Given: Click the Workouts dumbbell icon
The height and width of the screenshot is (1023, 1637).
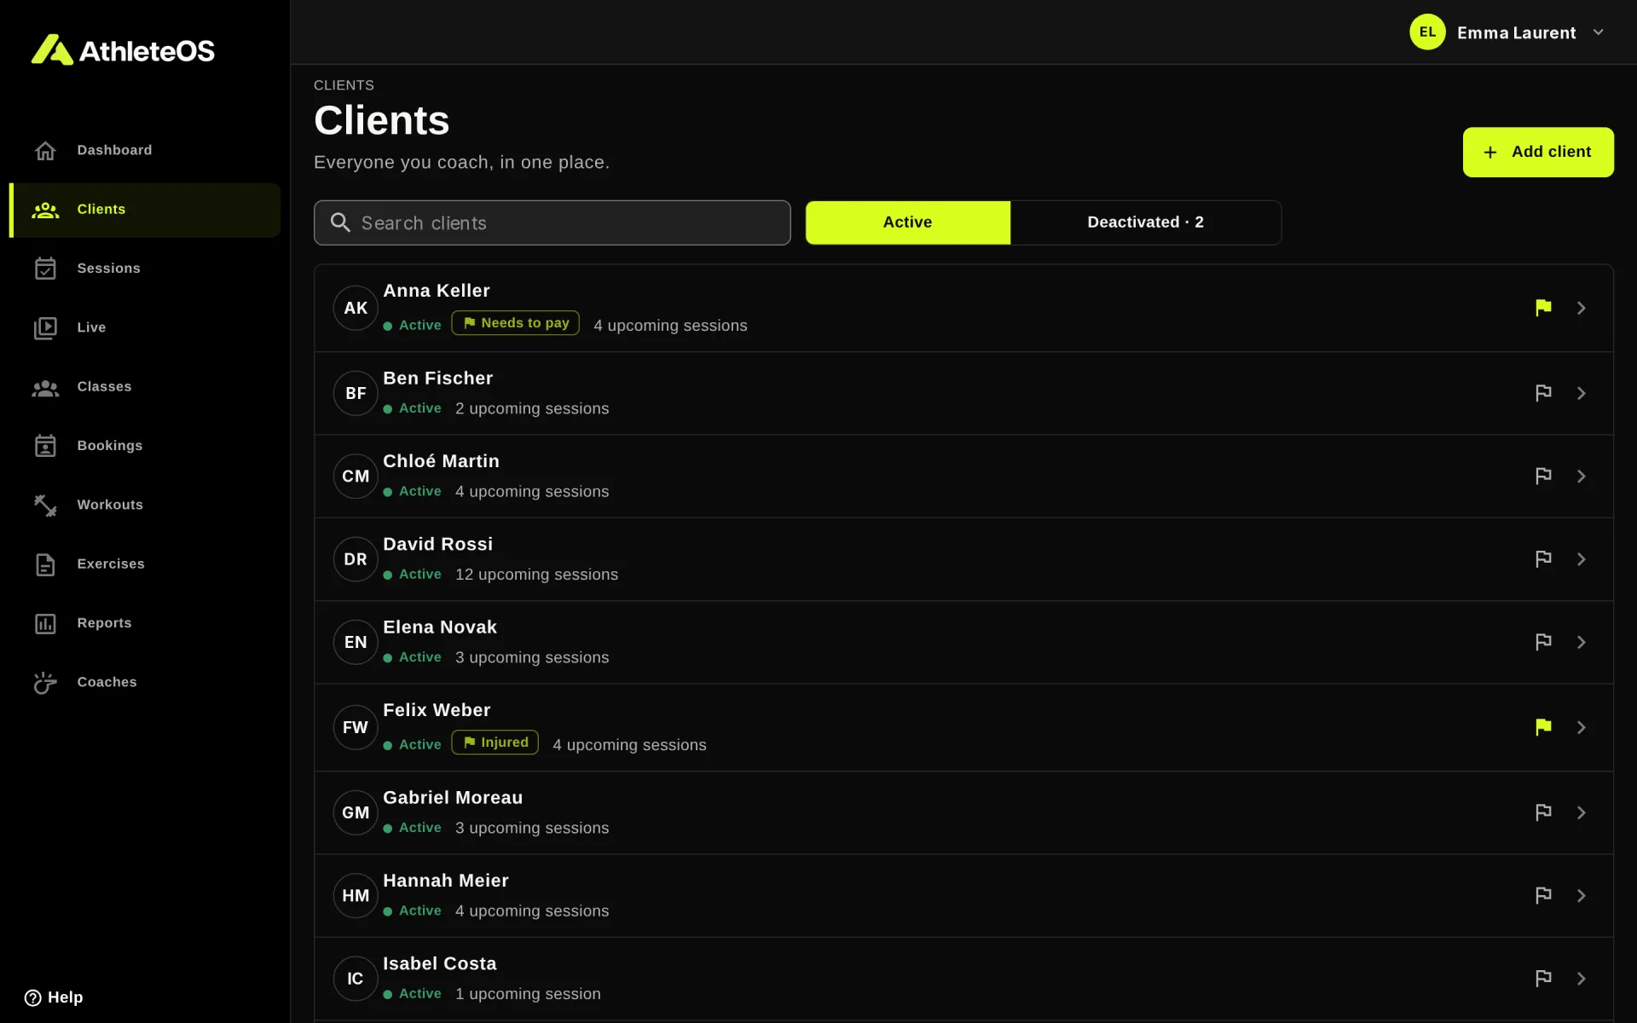Looking at the screenshot, I should tap(45, 506).
